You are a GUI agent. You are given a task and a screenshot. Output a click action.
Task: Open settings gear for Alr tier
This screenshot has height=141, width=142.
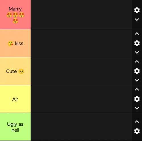[137, 99]
